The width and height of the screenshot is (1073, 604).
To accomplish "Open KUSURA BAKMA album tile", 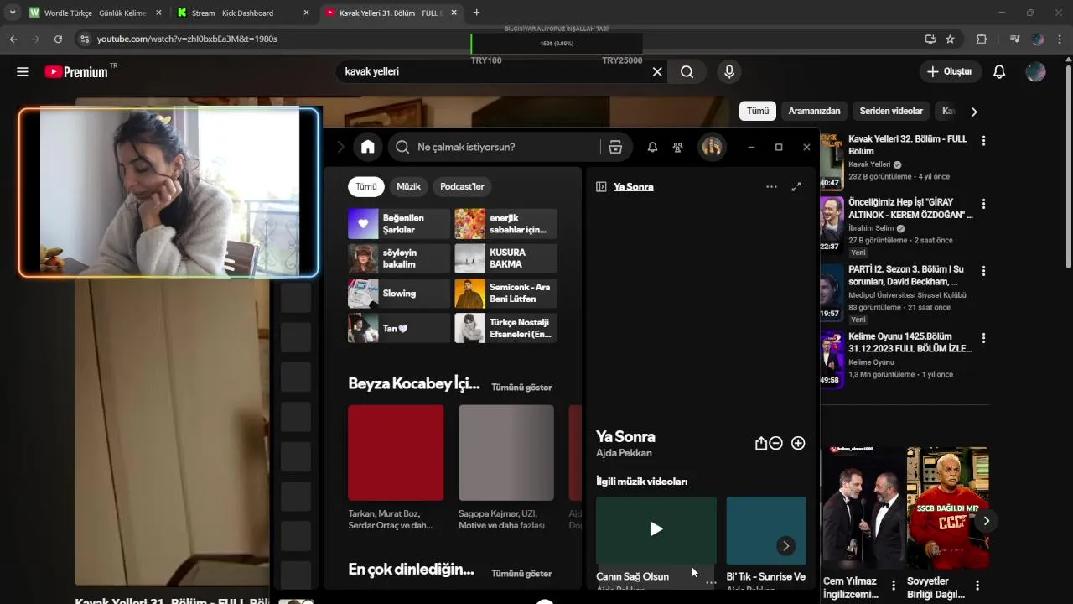I will (505, 258).
